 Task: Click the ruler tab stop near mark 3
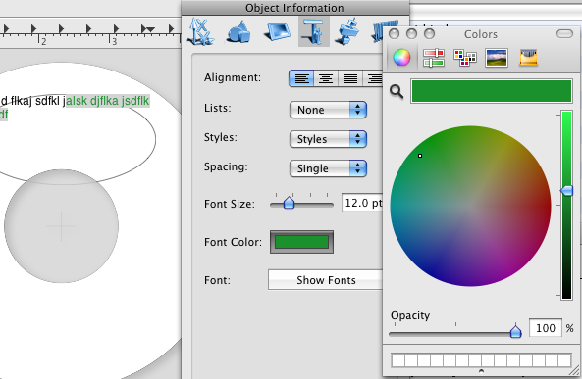point(116,29)
